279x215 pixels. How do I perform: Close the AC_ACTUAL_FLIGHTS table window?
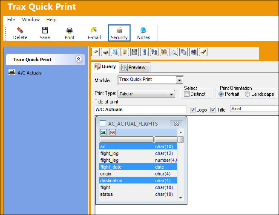[176, 123]
